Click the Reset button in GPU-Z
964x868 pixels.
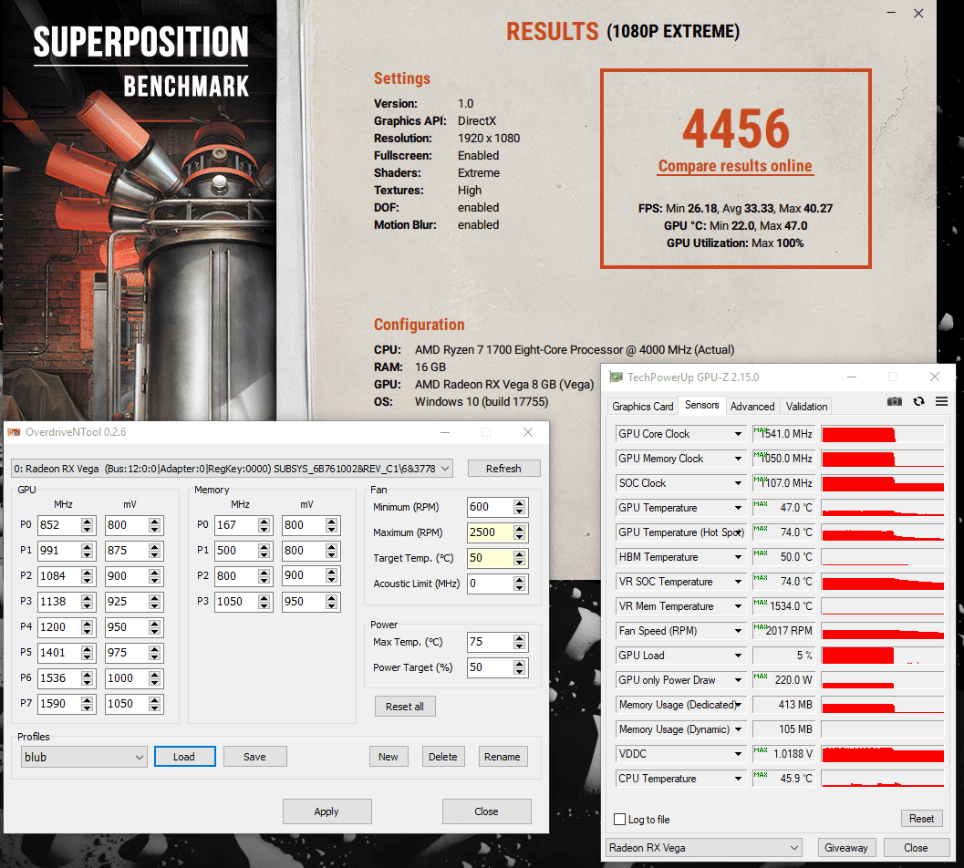pos(921,819)
